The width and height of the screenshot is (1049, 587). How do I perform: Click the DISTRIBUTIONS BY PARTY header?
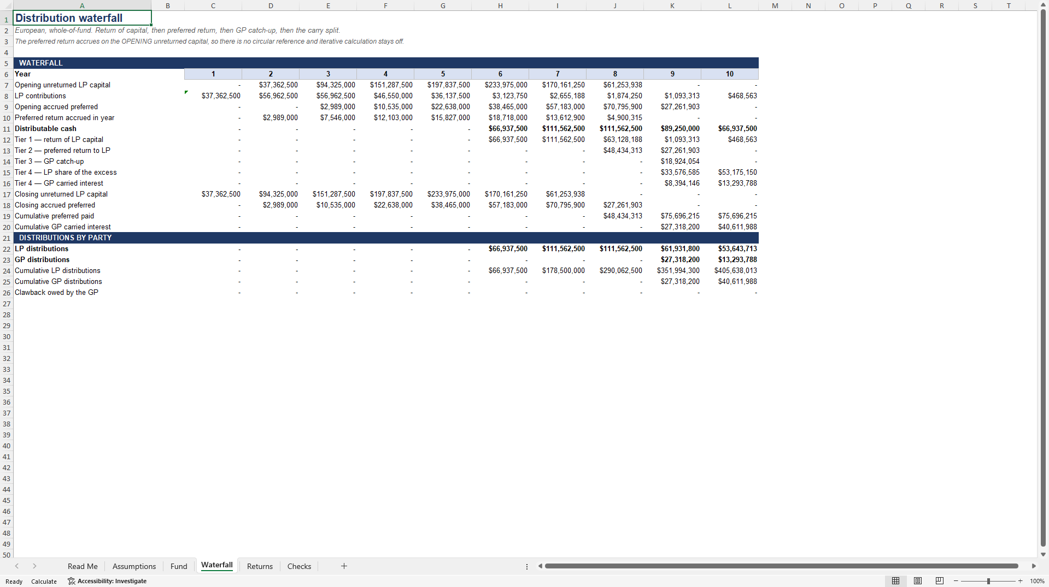[386, 238]
